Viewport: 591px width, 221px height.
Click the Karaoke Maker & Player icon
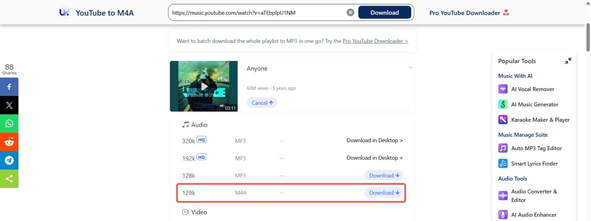[503, 120]
